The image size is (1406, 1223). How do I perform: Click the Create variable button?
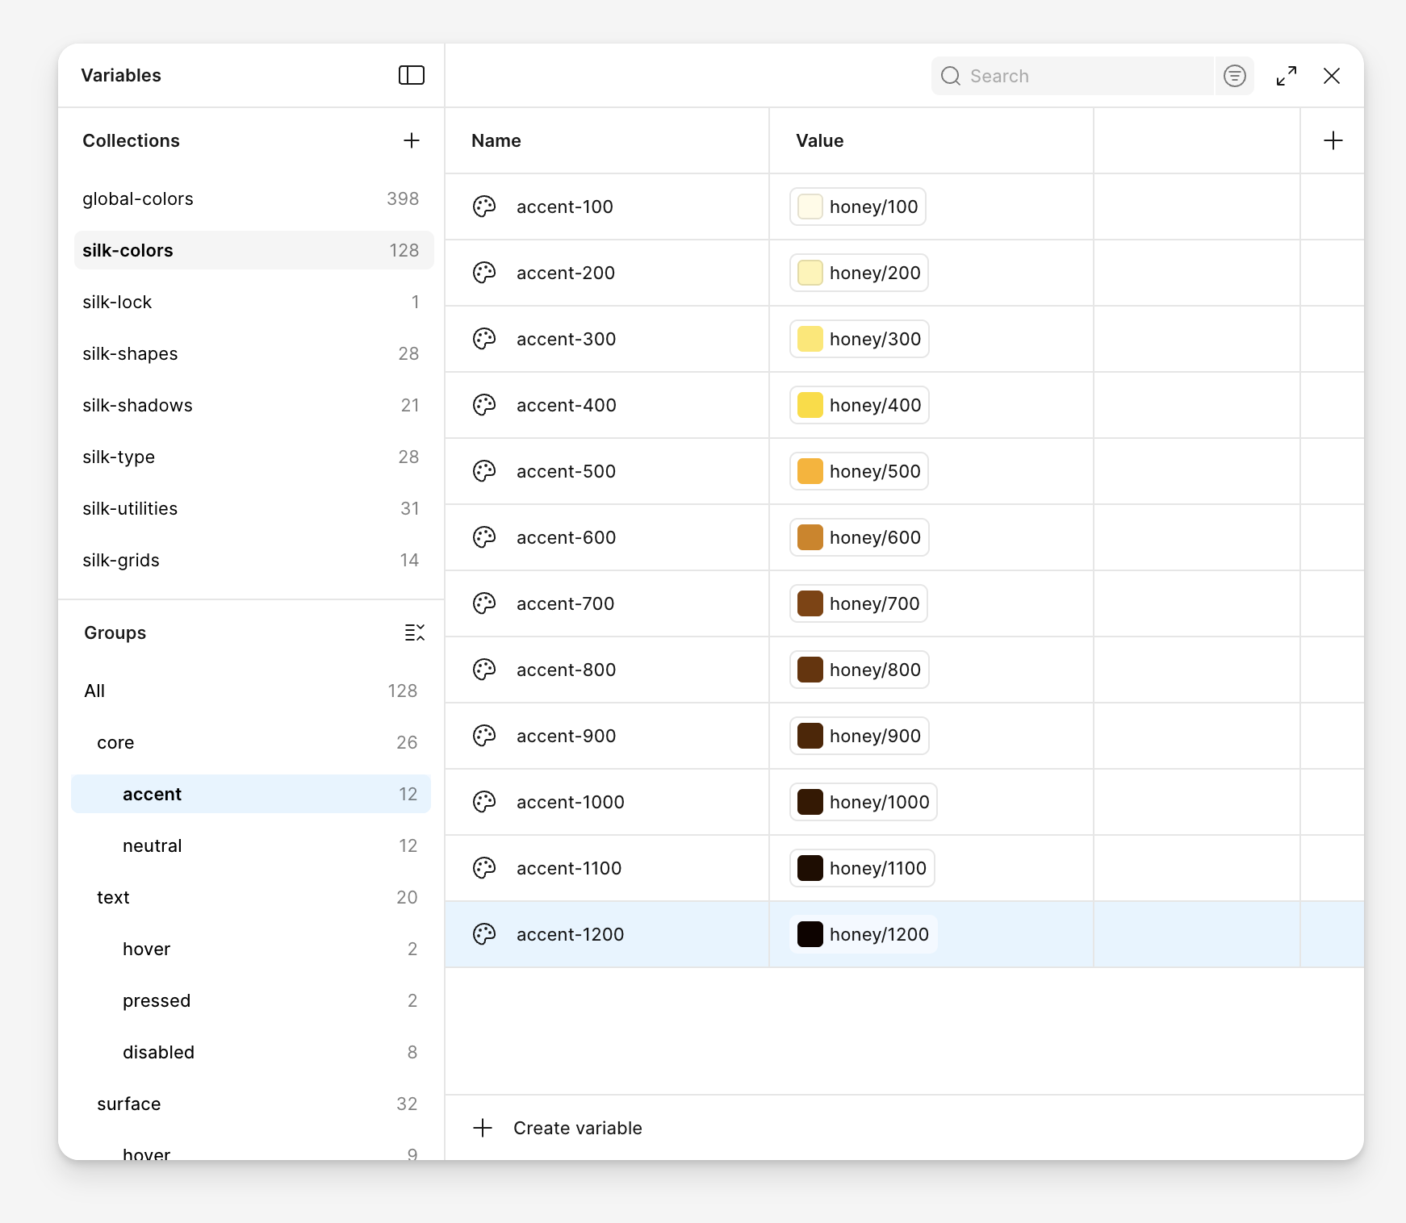(577, 1128)
